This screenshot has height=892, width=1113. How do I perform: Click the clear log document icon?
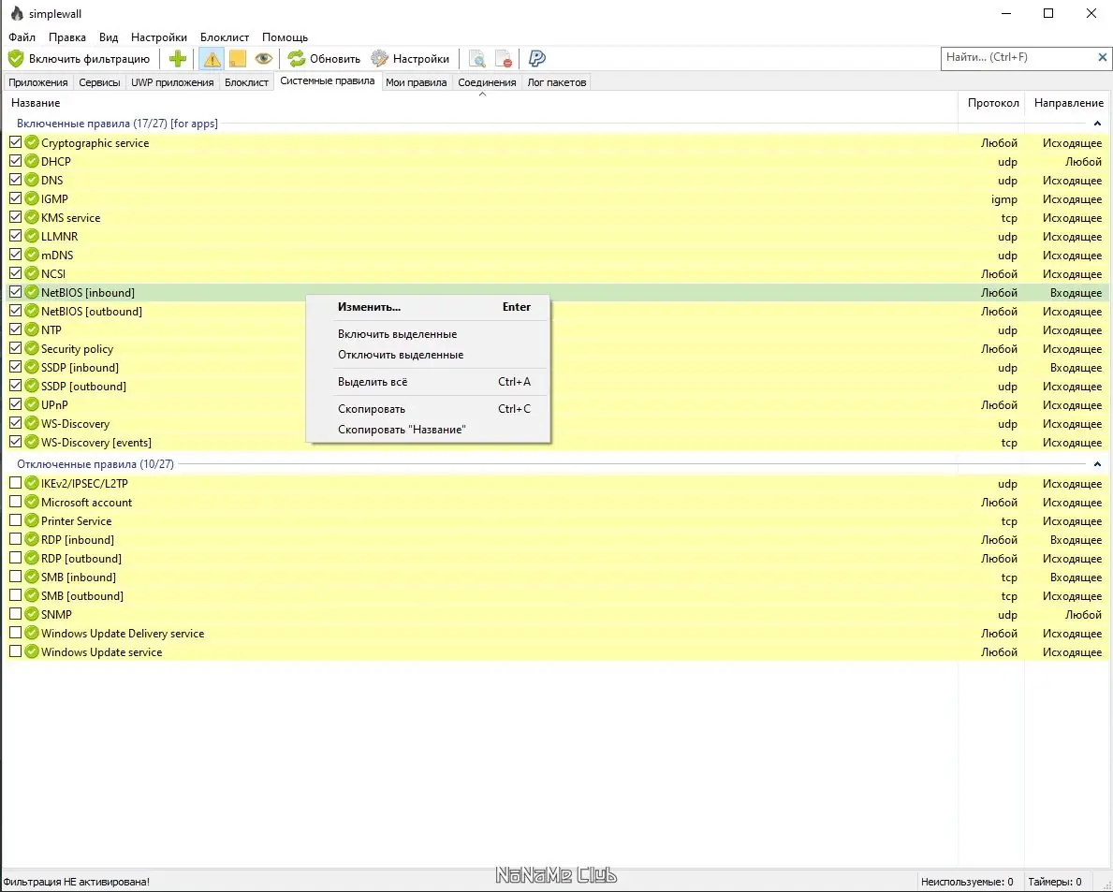pos(504,59)
